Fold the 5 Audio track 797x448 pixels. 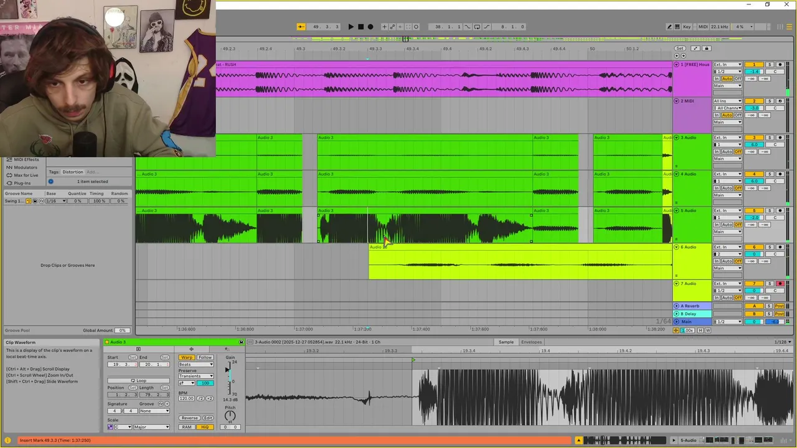click(x=676, y=210)
